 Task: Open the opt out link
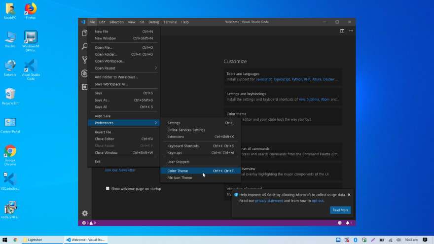click(x=318, y=201)
